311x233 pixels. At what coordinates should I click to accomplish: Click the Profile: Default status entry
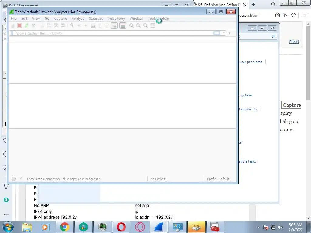click(x=218, y=179)
